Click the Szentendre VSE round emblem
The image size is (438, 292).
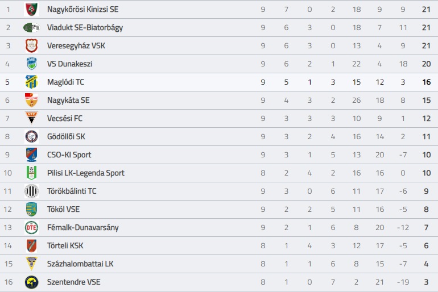(31, 282)
